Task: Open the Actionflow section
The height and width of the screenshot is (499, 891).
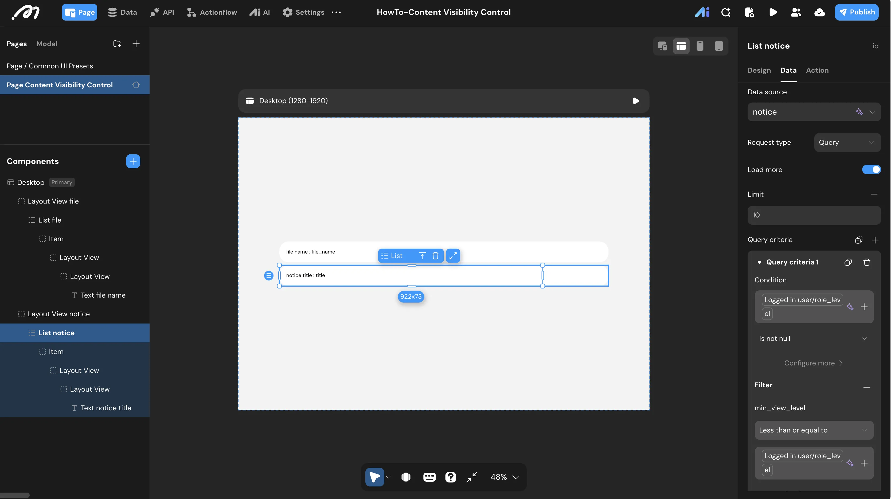Action: tap(212, 12)
